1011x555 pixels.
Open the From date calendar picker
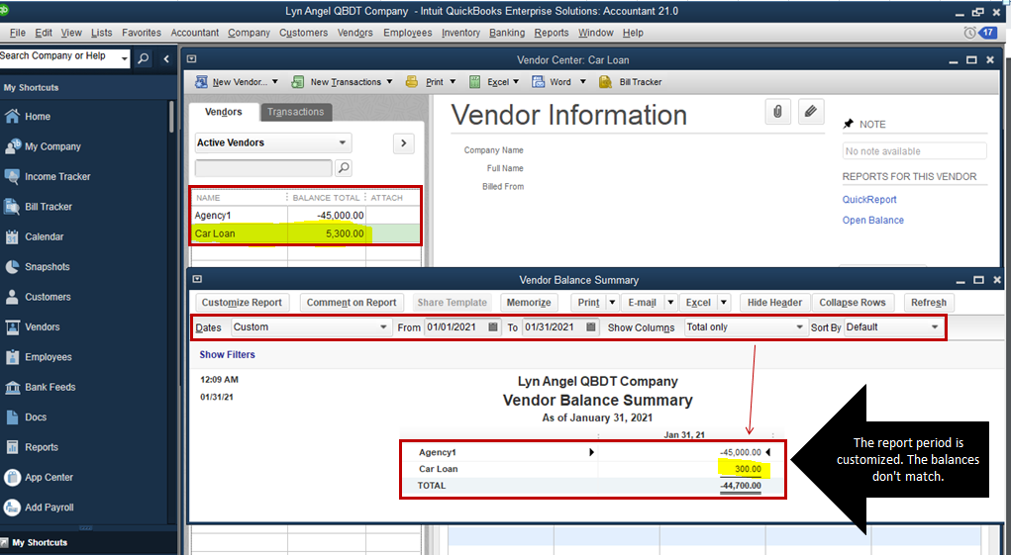pyautogui.click(x=493, y=327)
